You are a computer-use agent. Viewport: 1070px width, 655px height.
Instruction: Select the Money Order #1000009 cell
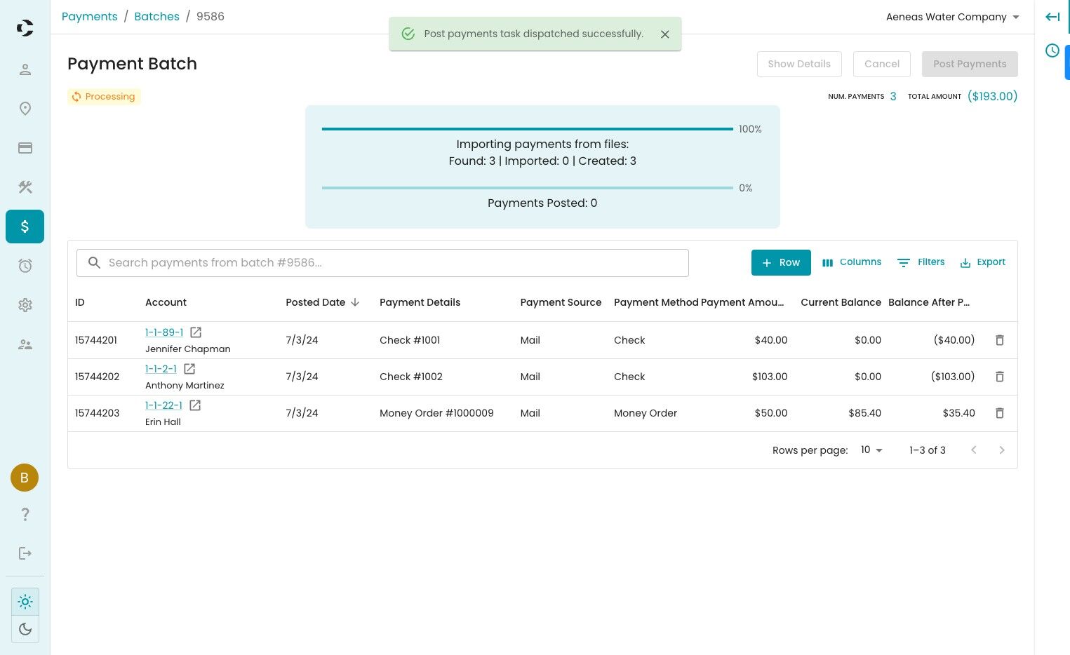[436, 413]
